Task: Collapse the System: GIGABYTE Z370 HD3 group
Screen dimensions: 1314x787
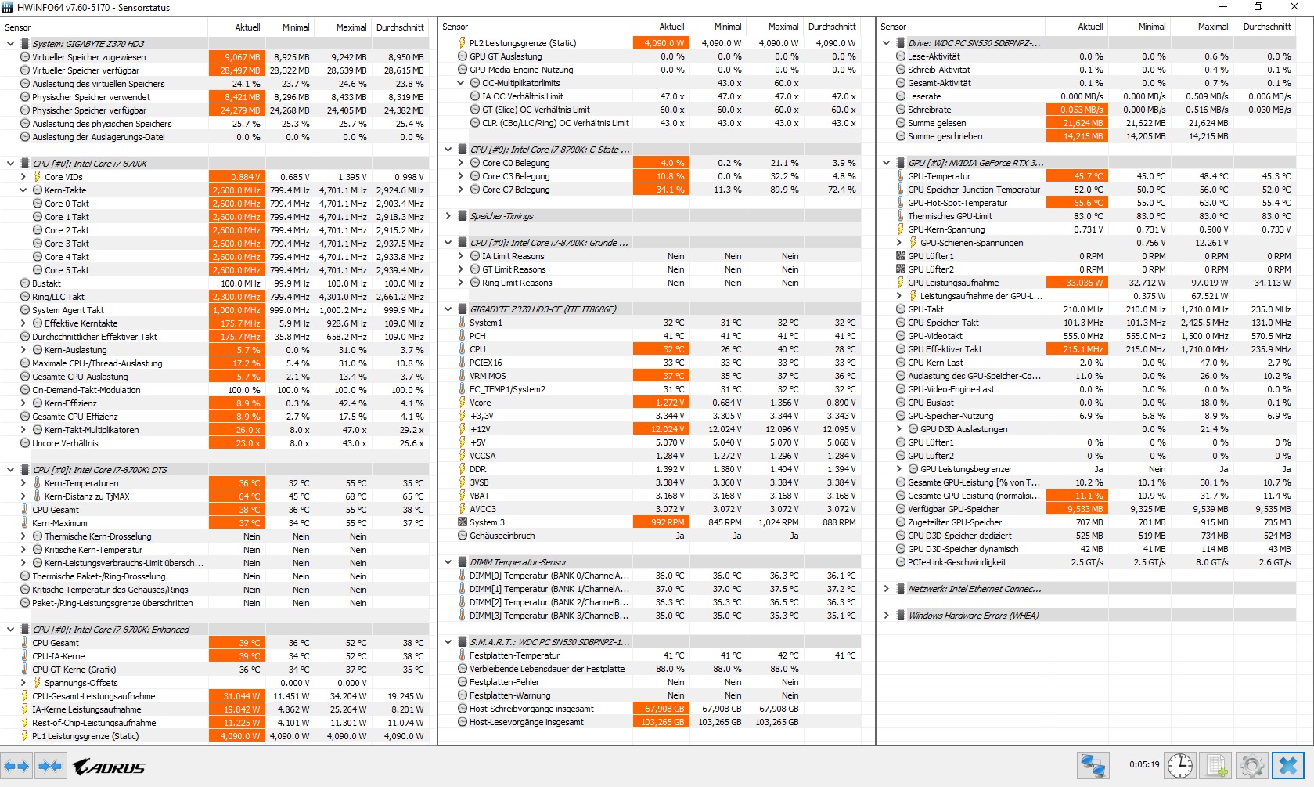Action: 10,44
